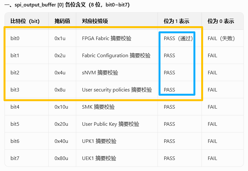Click the bit5 row label
The image size is (248, 171).
pos(15,124)
